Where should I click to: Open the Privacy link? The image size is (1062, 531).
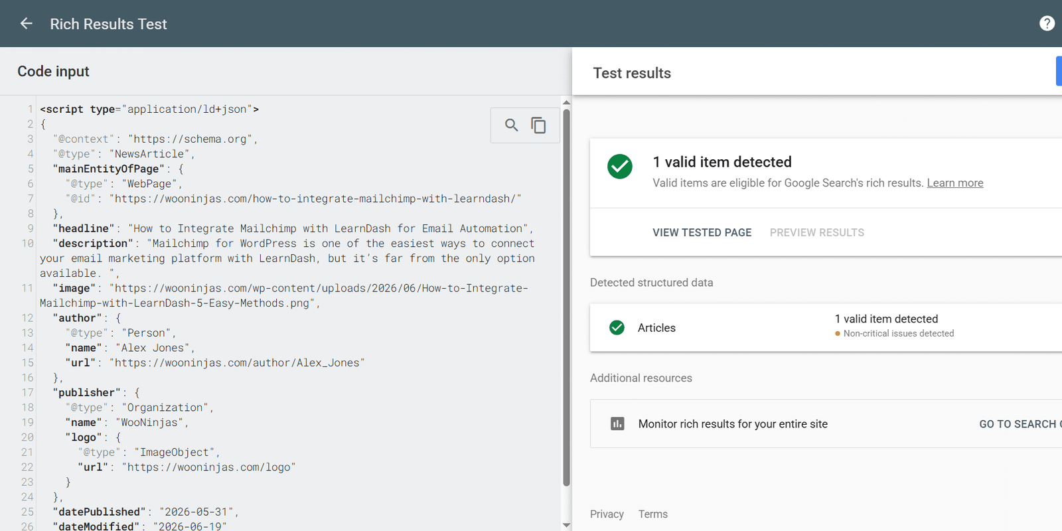tap(607, 514)
